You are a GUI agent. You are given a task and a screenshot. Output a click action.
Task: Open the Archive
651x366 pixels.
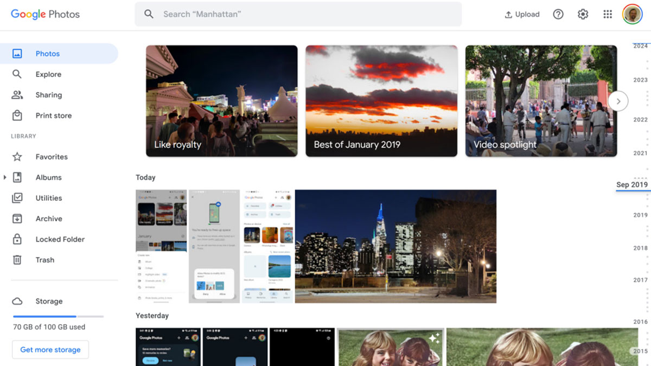[x=49, y=218]
